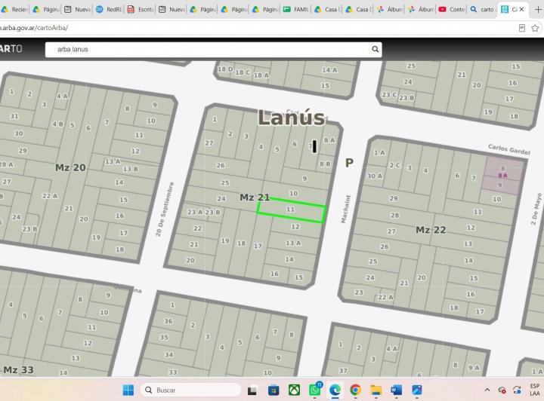
Task: Select parcel 12 in block Mz 21
Action: (x=295, y=227)
